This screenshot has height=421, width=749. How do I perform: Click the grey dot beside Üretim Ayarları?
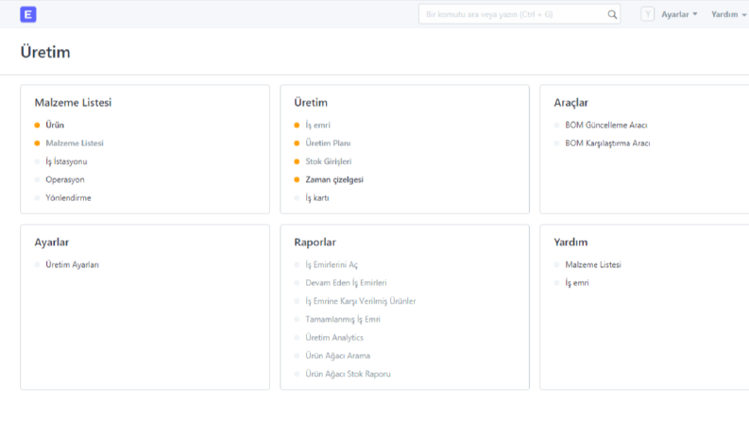tap(37, 264)
